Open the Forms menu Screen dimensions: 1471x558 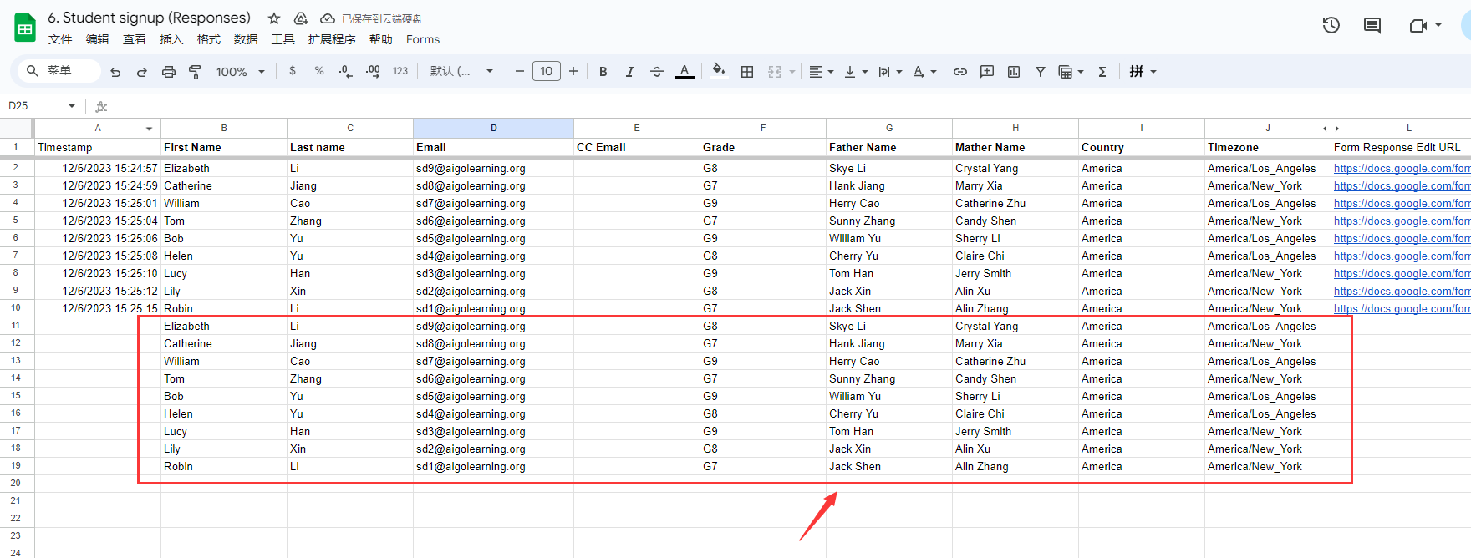coord(422,39)
